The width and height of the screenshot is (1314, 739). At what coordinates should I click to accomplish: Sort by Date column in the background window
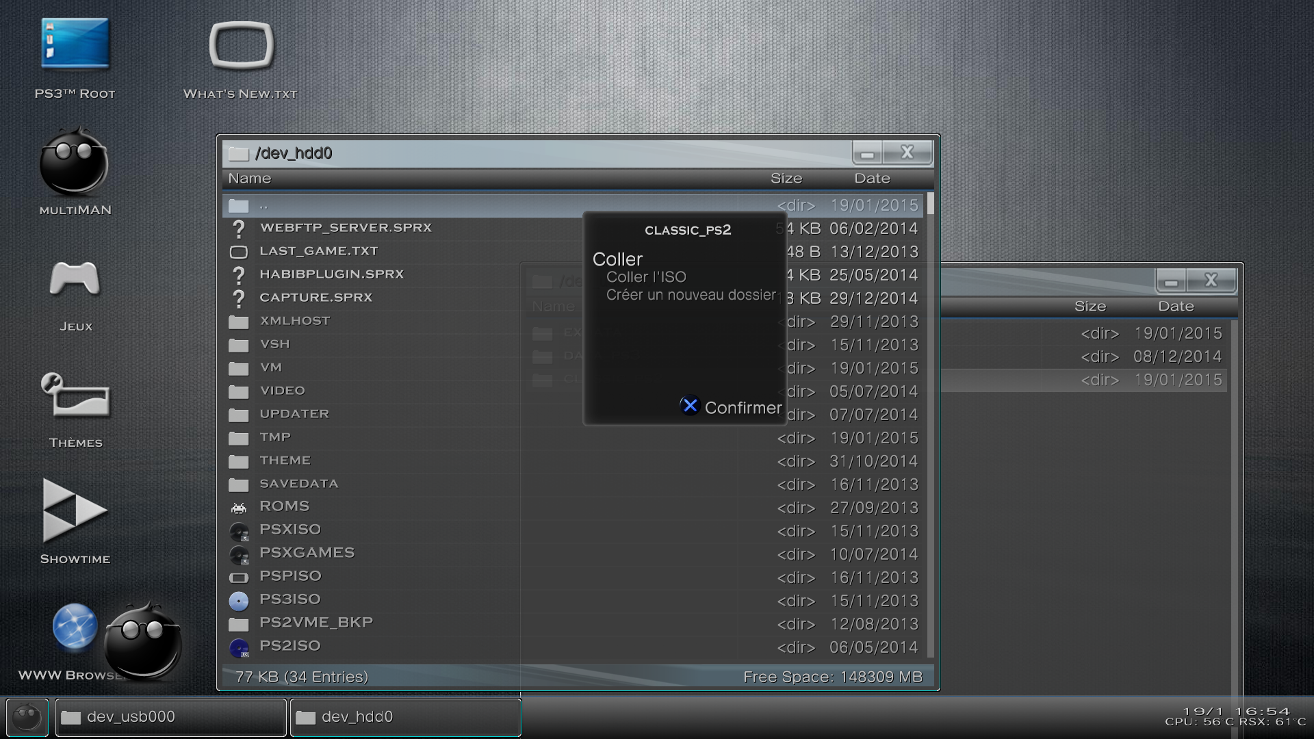coord(1176,307)
